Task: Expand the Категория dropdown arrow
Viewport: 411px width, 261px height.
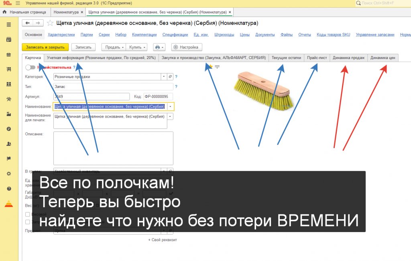Action: (164, 77)
